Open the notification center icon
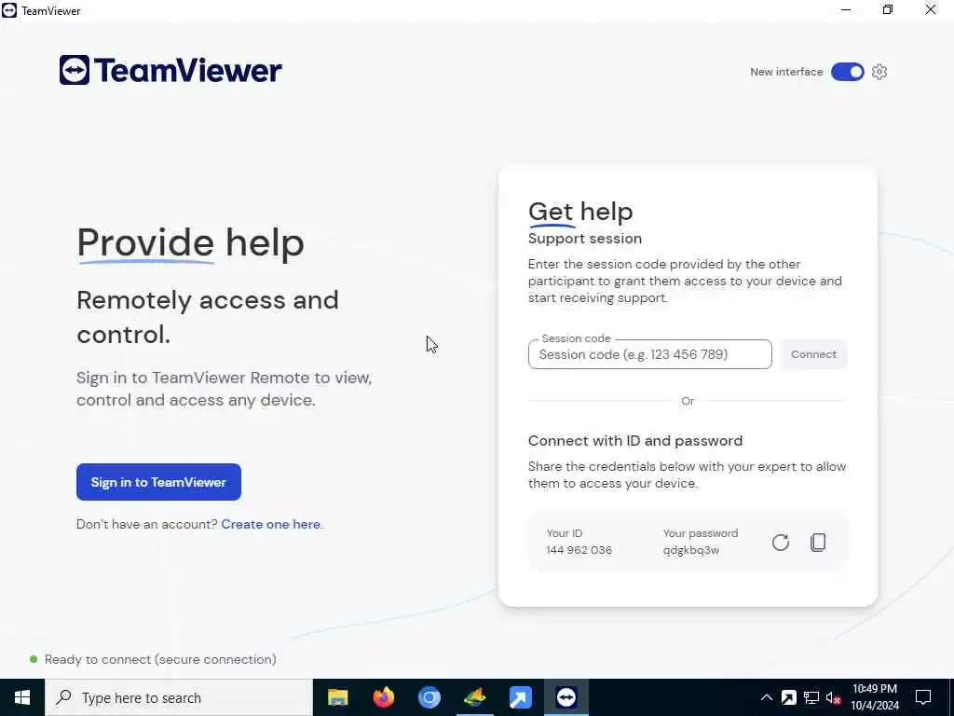Image resolution: width=954 pixels, height=716 pixels. click(x=923, y=697)
